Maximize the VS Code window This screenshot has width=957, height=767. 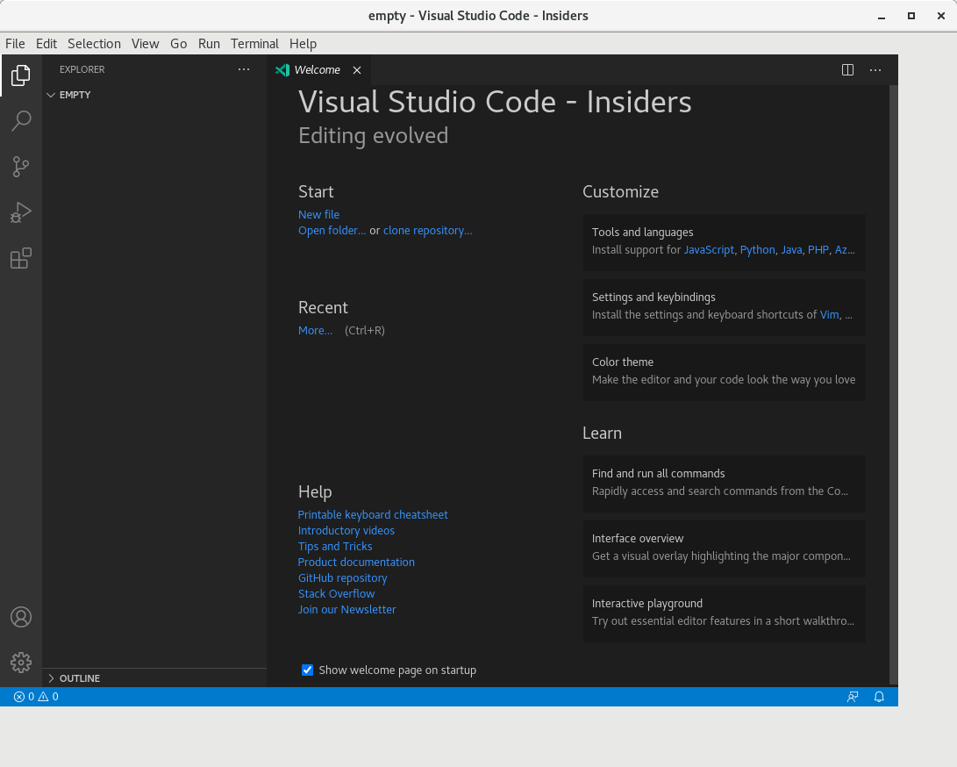point(911,17)
